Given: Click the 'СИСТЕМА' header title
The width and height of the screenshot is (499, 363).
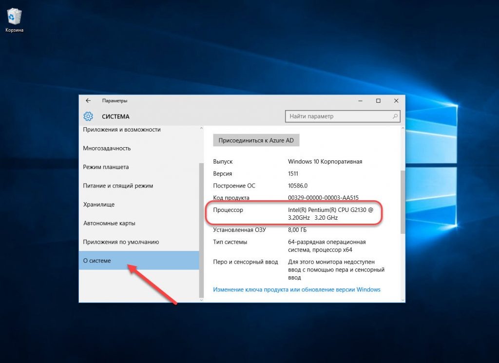Looking at the screenshot, I should point(115,116).
